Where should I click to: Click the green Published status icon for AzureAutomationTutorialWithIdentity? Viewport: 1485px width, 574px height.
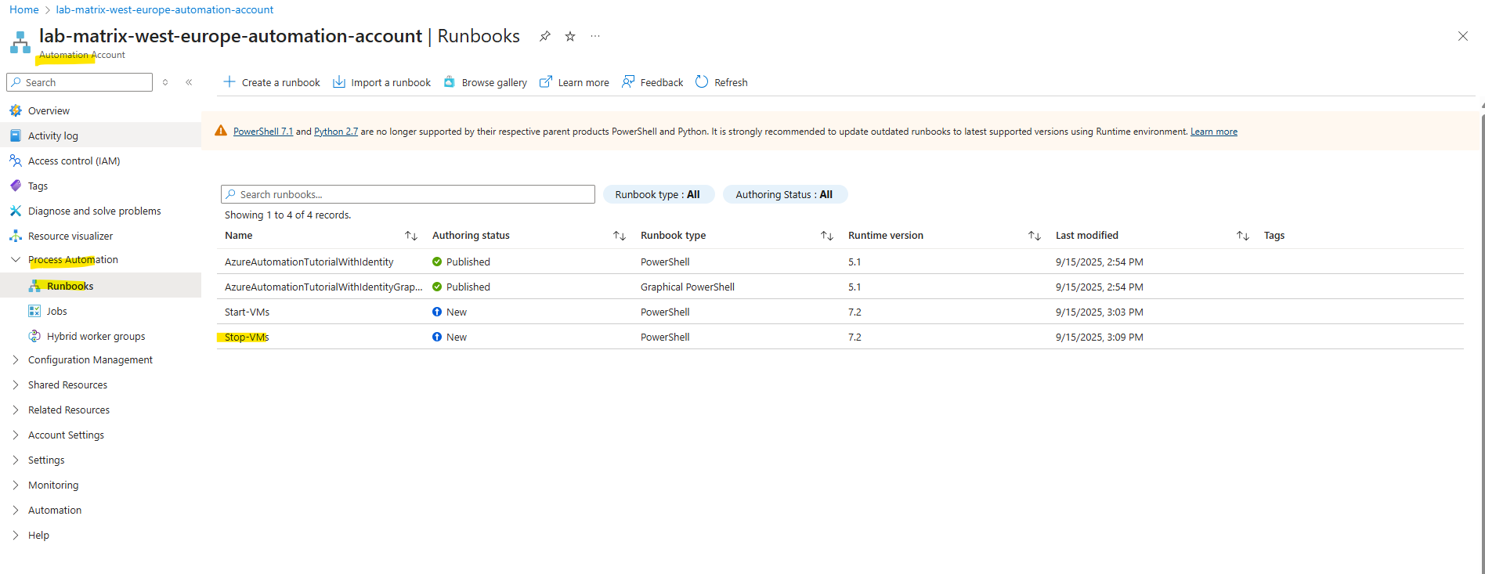tap(437, 262)
